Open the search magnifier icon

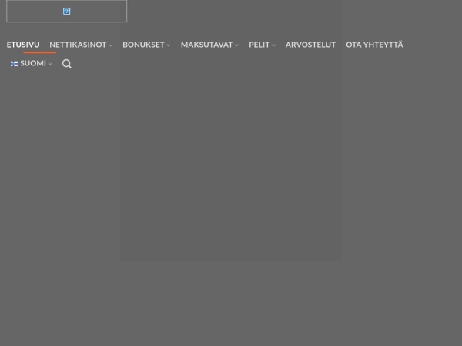click(x=66, y=64)
